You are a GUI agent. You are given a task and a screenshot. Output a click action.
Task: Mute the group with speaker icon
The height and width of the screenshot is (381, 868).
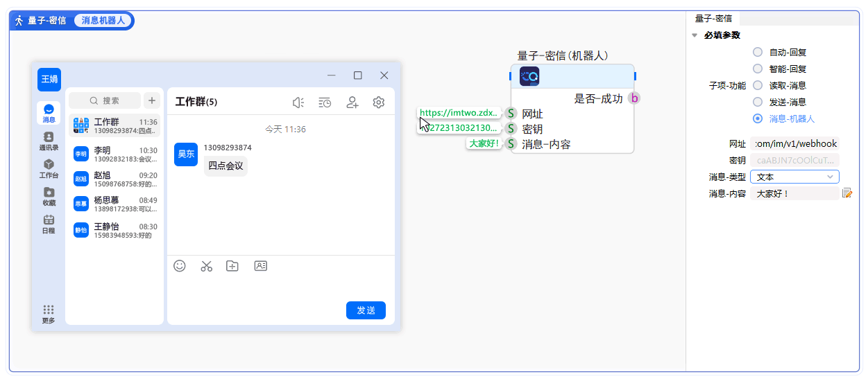tap(298, 103)
